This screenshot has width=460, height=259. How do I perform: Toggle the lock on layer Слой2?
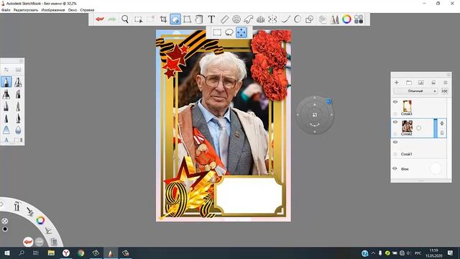point(442,133)
